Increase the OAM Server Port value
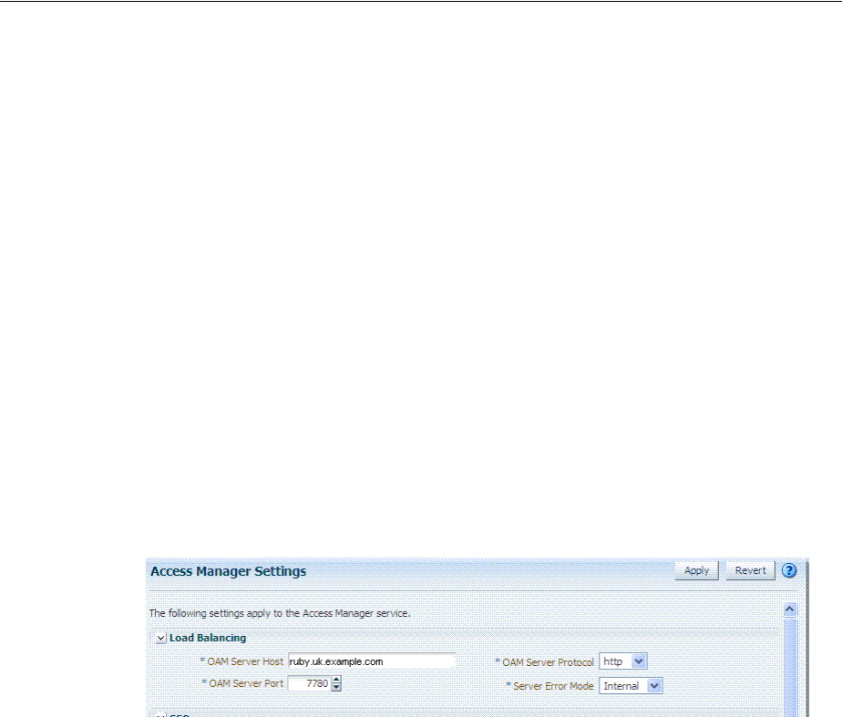The image size is (842, 717). click(336, 680)
